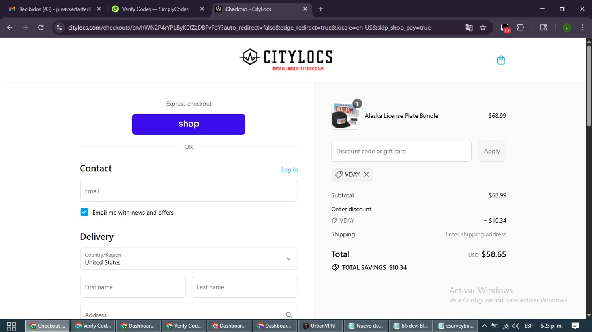The height and width of the screenshot is (332, 592).
Task: Open a new browser tab
Action: [321, 9]
